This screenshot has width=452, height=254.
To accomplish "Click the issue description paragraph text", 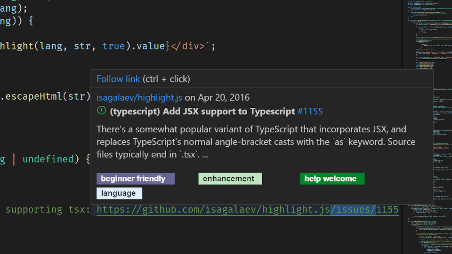I will (x=256, y=142).
